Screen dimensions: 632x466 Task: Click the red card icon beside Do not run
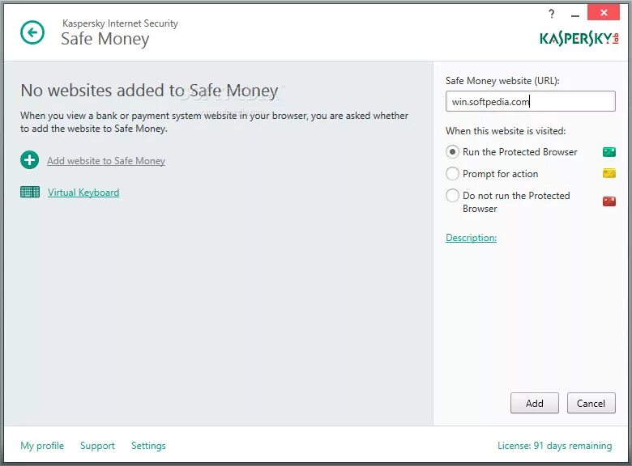click(x=609, y=201)
